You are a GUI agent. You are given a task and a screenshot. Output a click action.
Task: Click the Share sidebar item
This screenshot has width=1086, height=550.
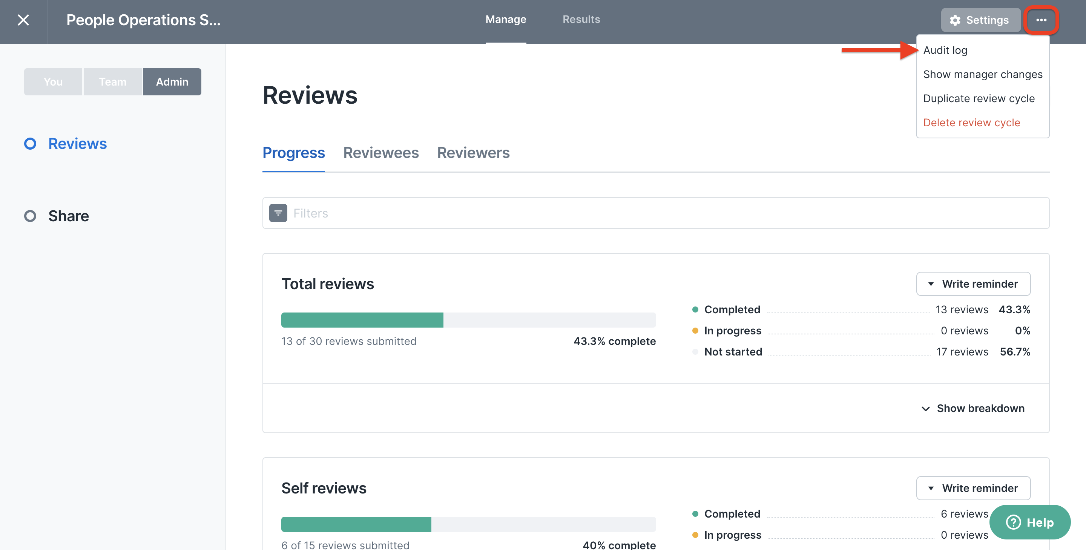68,214
